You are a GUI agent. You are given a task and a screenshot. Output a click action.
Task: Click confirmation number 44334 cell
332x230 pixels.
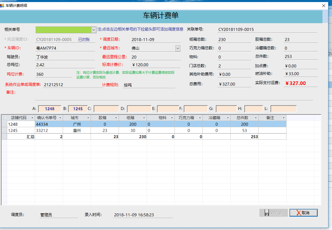pos(49,124)
